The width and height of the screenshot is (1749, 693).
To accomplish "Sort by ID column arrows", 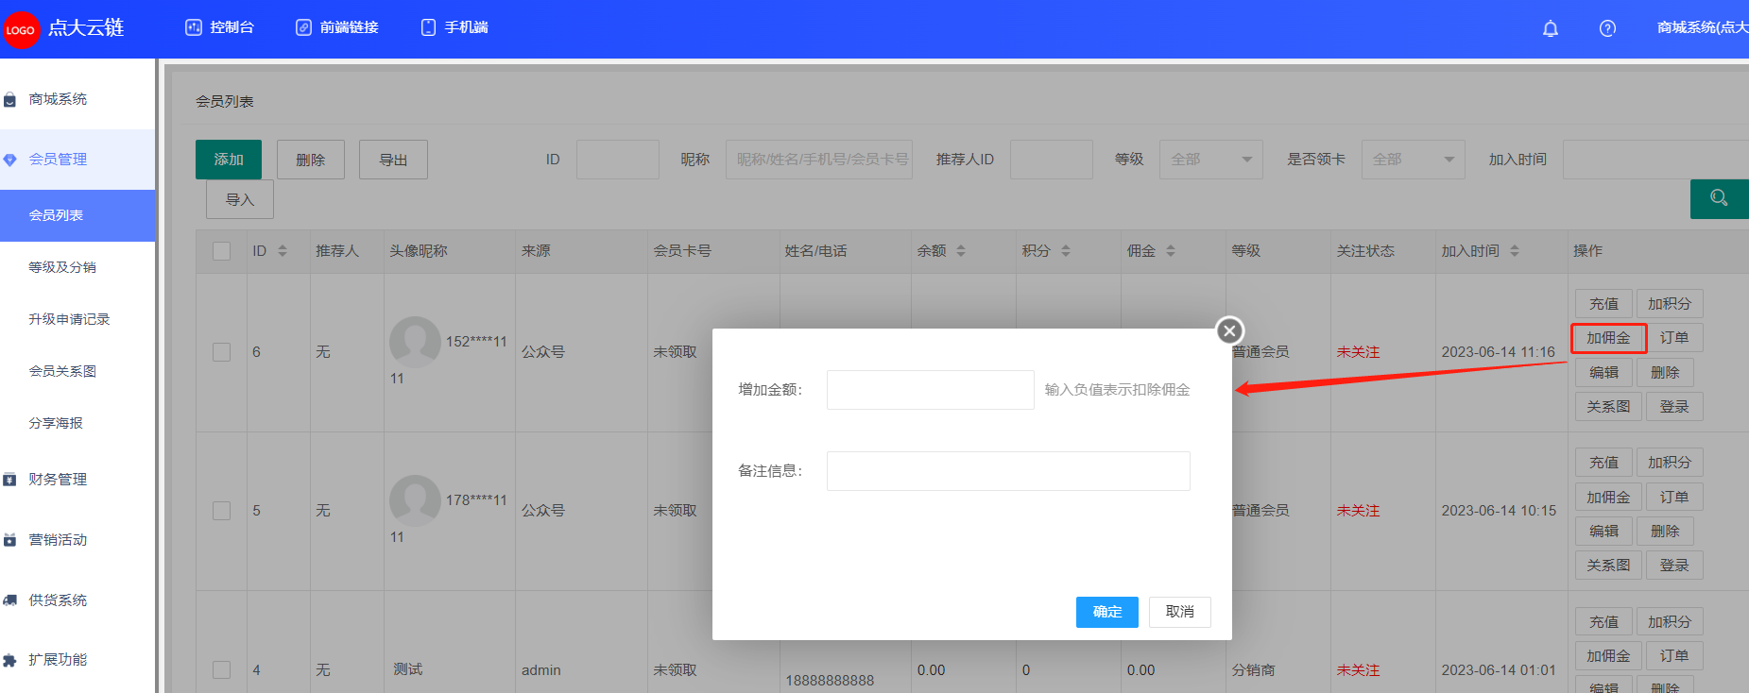I will coord(283,251).
